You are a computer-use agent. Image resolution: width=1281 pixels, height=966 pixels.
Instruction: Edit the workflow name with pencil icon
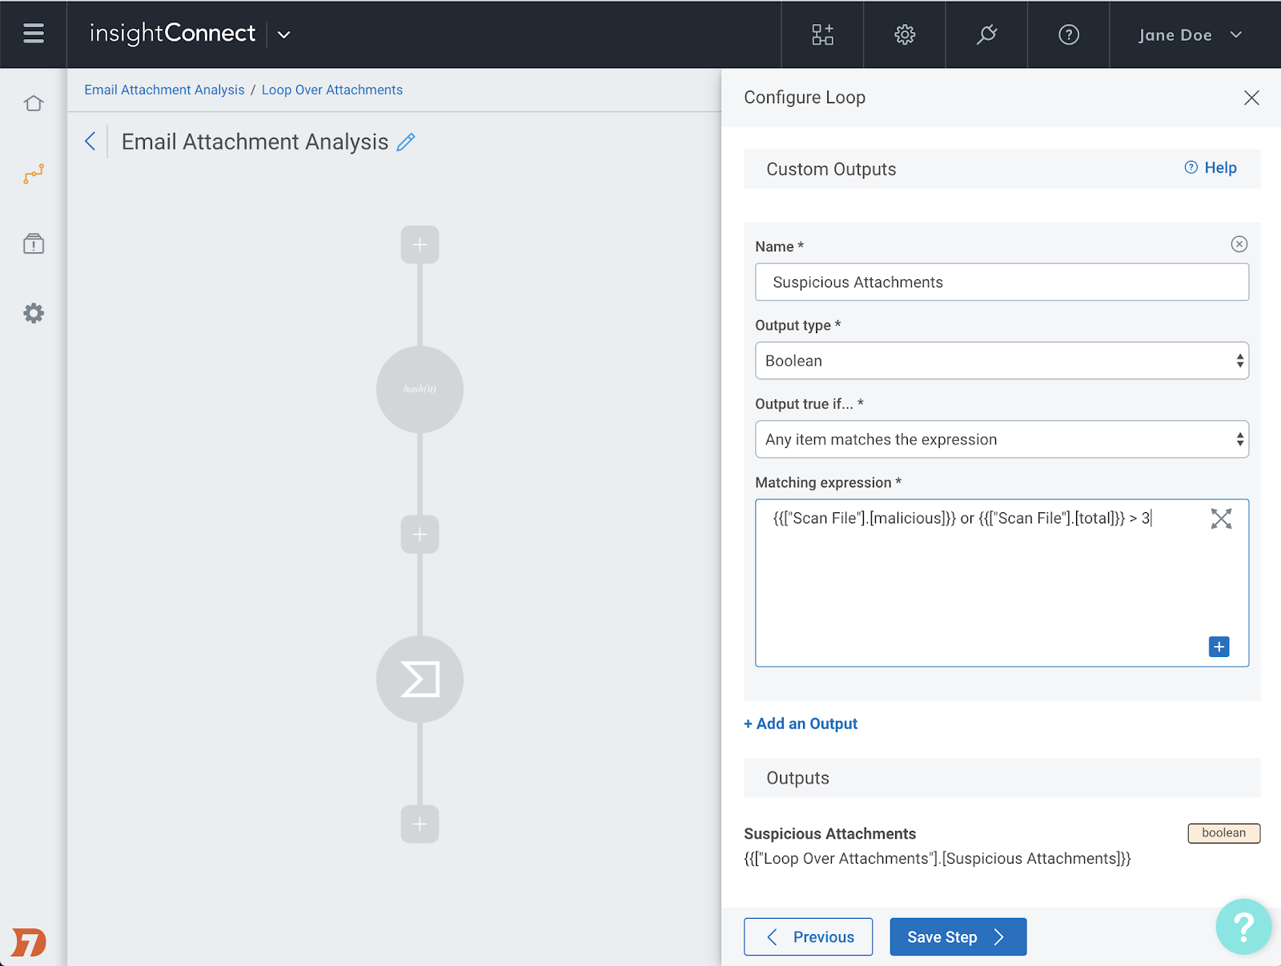pyautogui.click(x=406, y=142)
